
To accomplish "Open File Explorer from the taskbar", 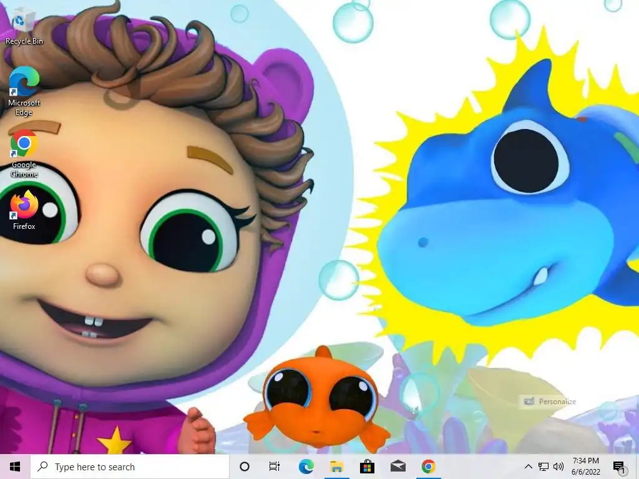I will click(x=336, y=467).
